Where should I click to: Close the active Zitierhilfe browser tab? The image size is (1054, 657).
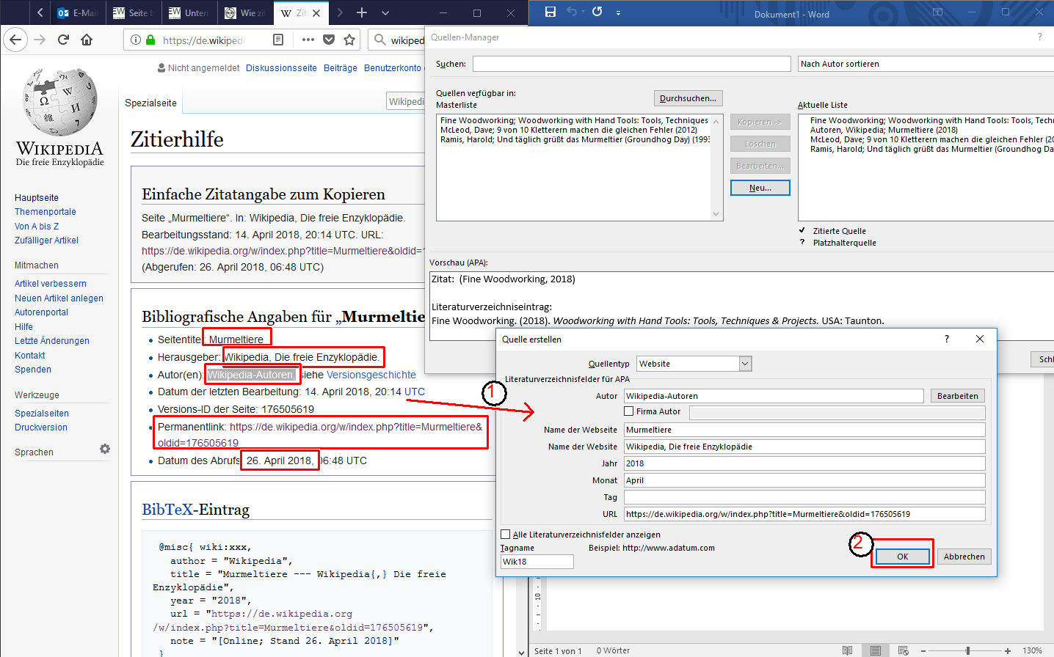tap(316, 12)
